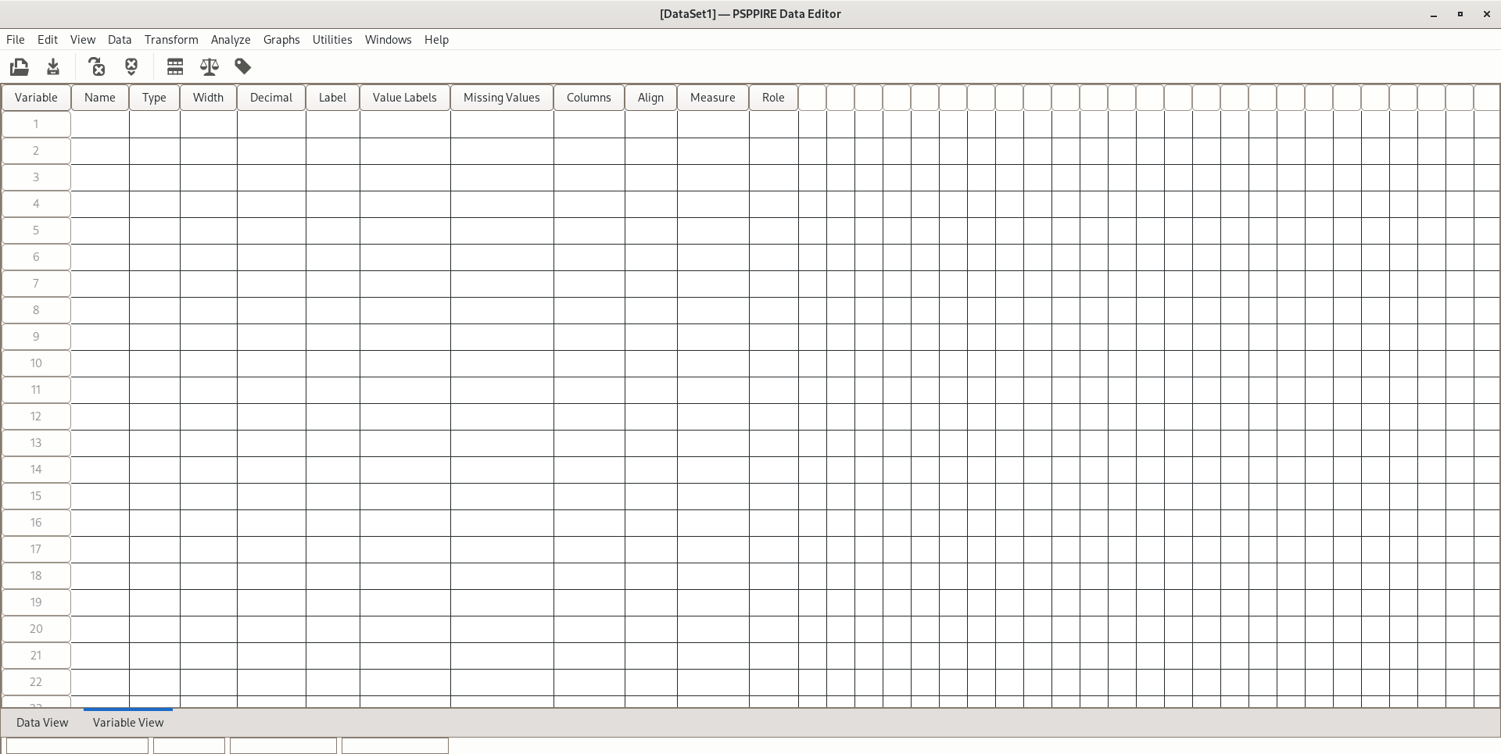The image size is (1501, 754).
Task: Click the Value Labels column header
Action: click(404, 98)
